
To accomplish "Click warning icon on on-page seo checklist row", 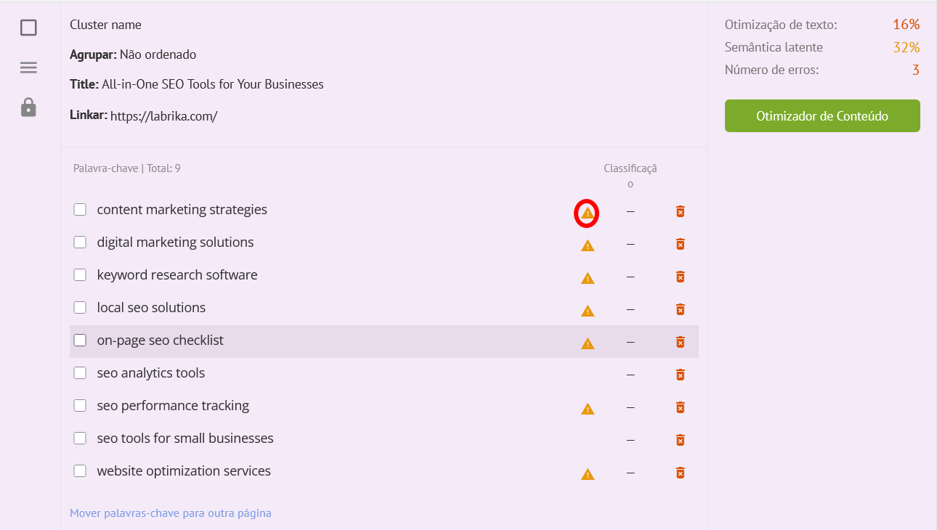I will coord(588,344).
